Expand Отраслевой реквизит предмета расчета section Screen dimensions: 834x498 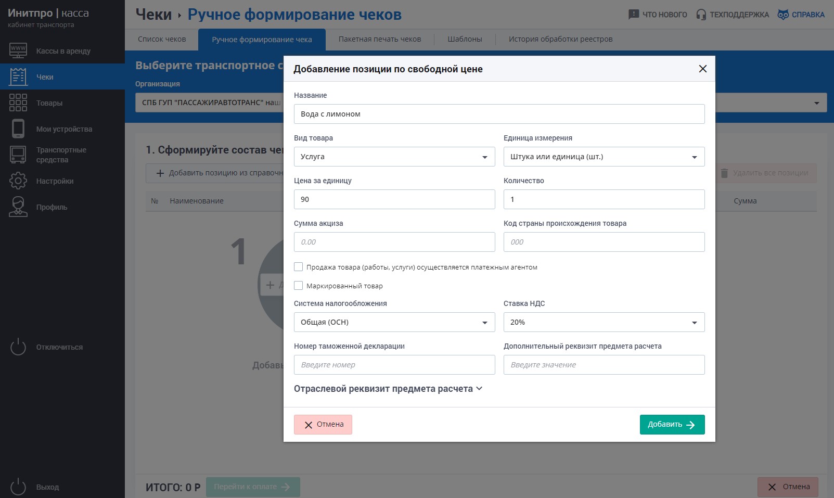pyautogui.click(x=388, y=389)
